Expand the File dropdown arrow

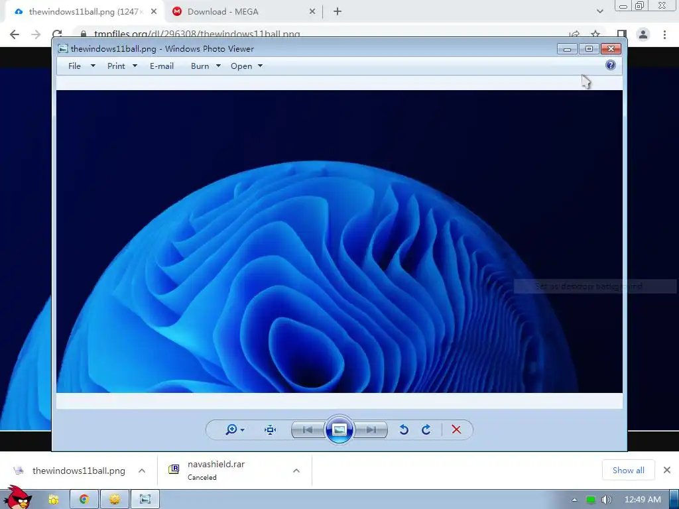click(93, 66)
